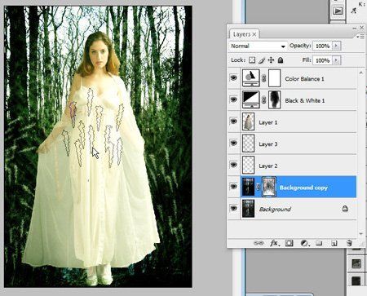Select the Layer 3 row name

[x=268, y=144]
